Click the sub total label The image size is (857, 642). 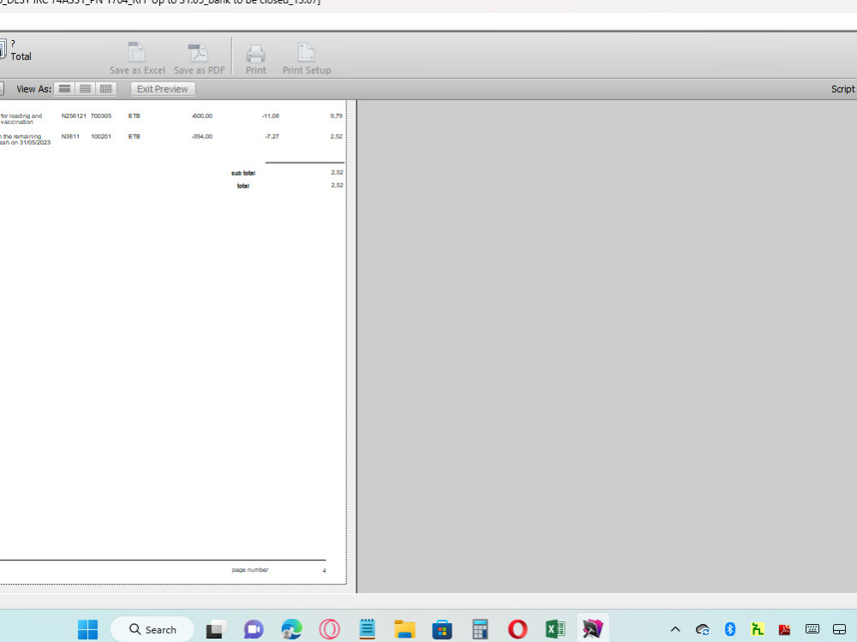coord(243,173)
